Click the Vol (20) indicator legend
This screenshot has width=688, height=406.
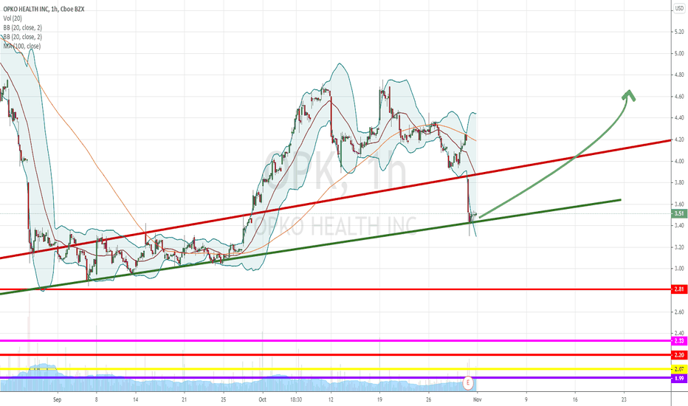13,18
